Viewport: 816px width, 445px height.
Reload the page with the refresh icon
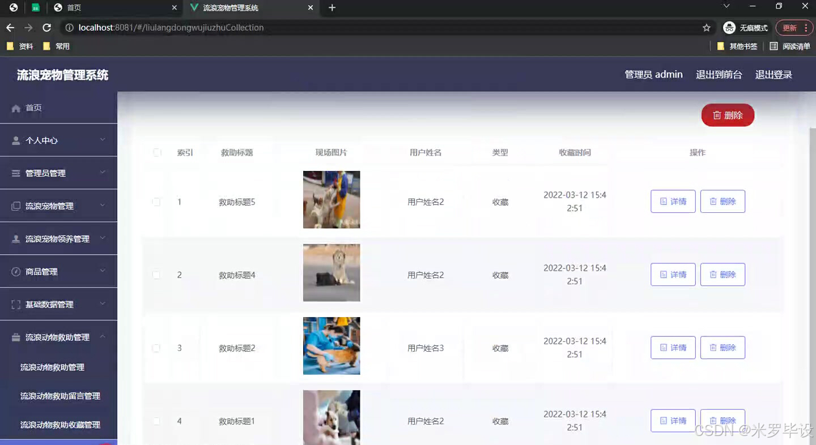(x=47, y=28)
